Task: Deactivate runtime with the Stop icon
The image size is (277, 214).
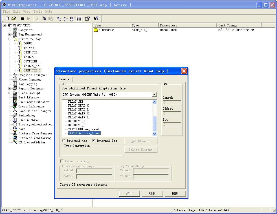Action: 22,19
